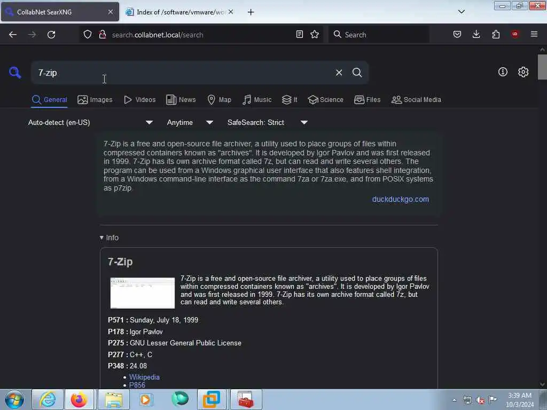
Task: Collapse the Info section
Action: click(x=109, y=238)
